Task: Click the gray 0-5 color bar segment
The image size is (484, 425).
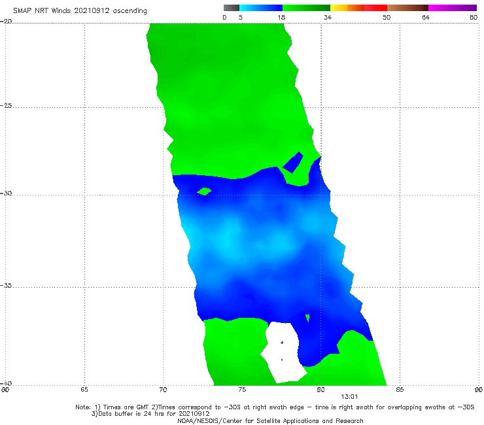Action: pos(232,8)
